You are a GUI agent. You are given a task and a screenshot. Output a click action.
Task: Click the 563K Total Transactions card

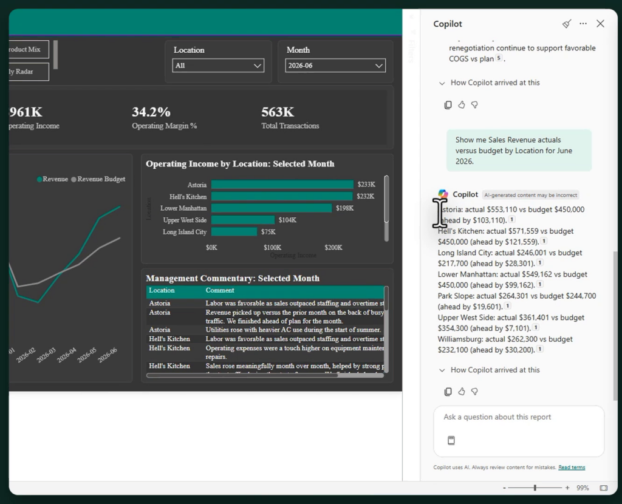tap(290, 118)
